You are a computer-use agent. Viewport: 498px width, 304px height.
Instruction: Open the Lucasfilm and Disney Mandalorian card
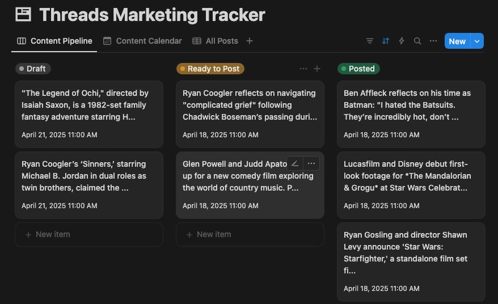[x=411, y=185]
